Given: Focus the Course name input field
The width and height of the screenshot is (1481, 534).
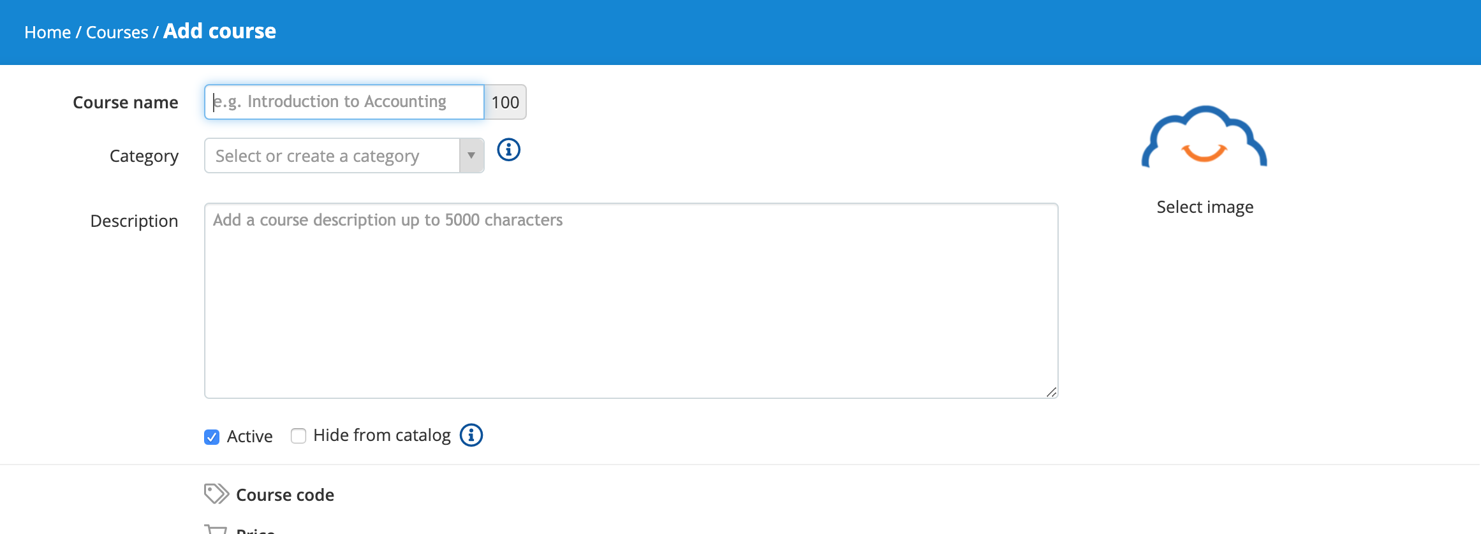Looking at the screenshot, I should 344,102.
